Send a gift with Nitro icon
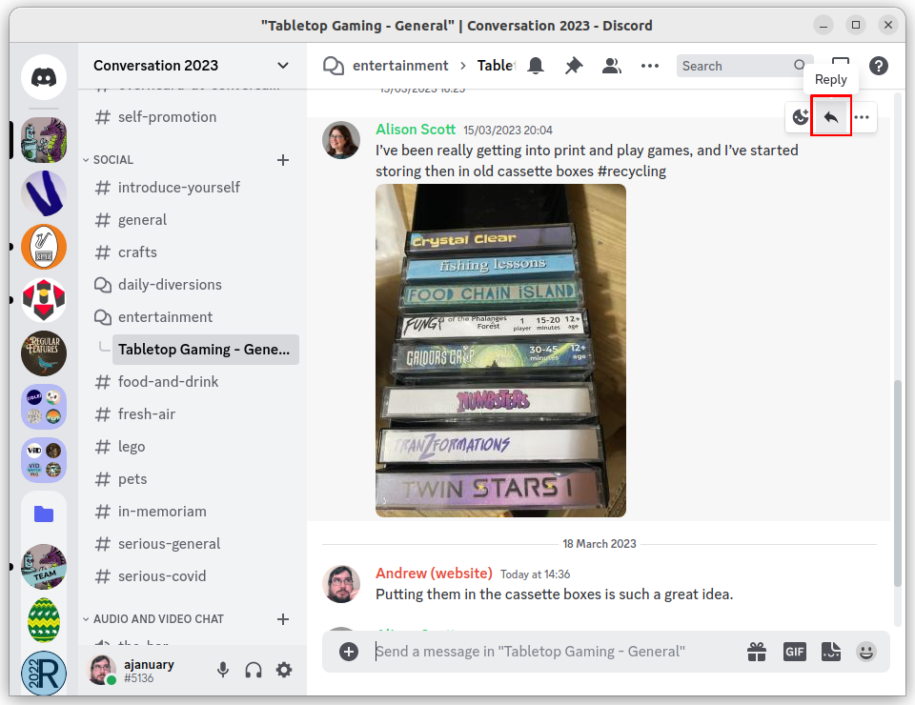This screenshot has width=915, height=705. click(x=756, y=652)
